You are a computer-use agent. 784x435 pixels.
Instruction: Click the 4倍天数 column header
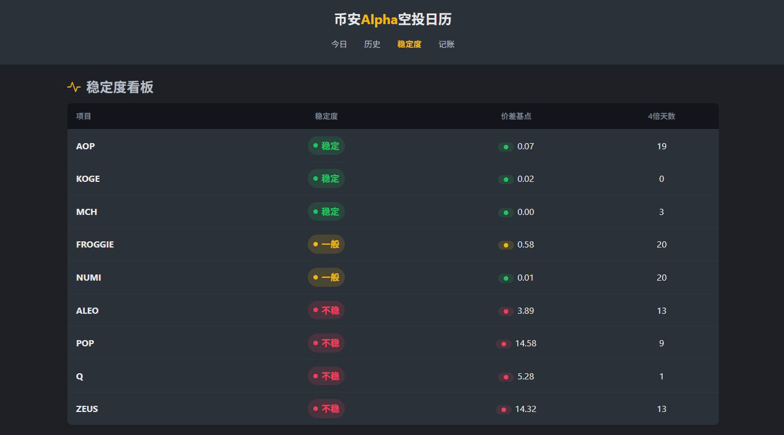coord(661,116)
